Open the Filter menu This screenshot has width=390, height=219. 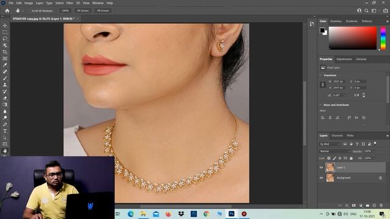(69, 3)
